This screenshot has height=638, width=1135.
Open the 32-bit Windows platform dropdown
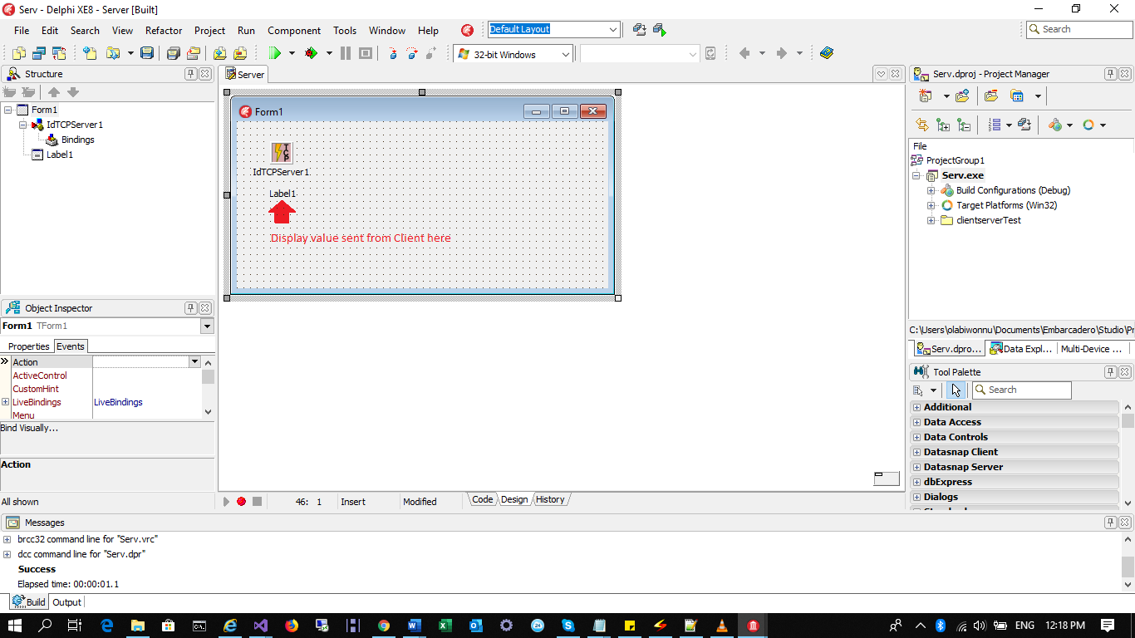[x=566, y=54]
